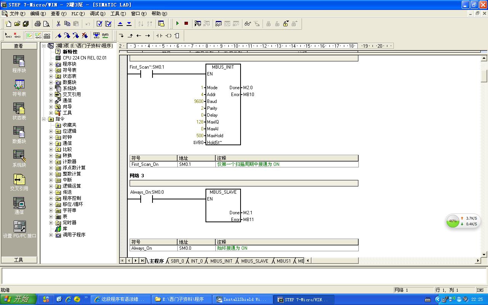Click the 网络 3 network comment field
Viewport: 488px width, 305px height.
pos(244,183)
